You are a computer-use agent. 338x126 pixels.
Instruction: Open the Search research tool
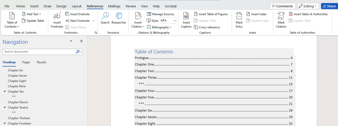105,16
